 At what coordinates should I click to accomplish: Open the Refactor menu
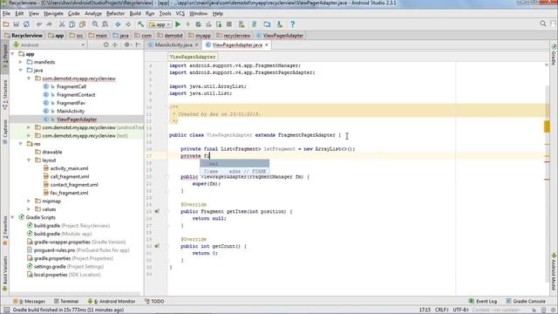pyautogui.click(x=115, y=14)
